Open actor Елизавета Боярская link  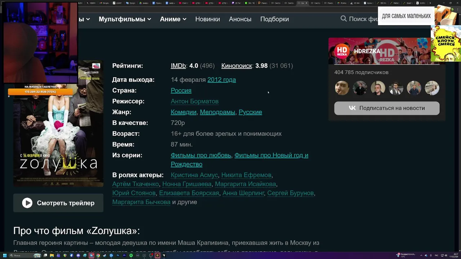[189, 193]
